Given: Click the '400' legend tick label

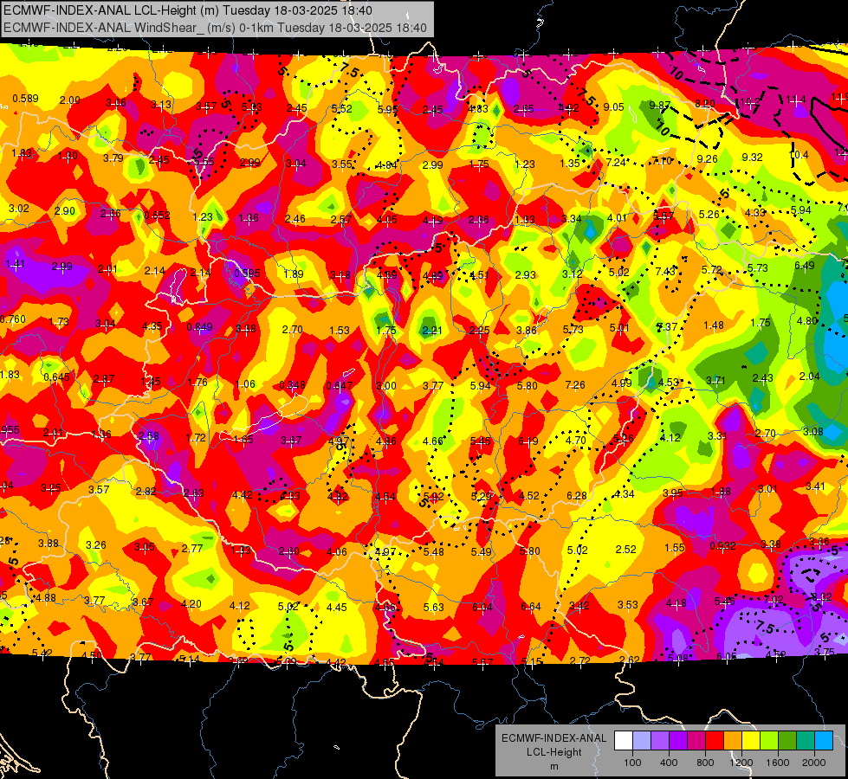Looking at the screenshot, I should tap(669, 763).
